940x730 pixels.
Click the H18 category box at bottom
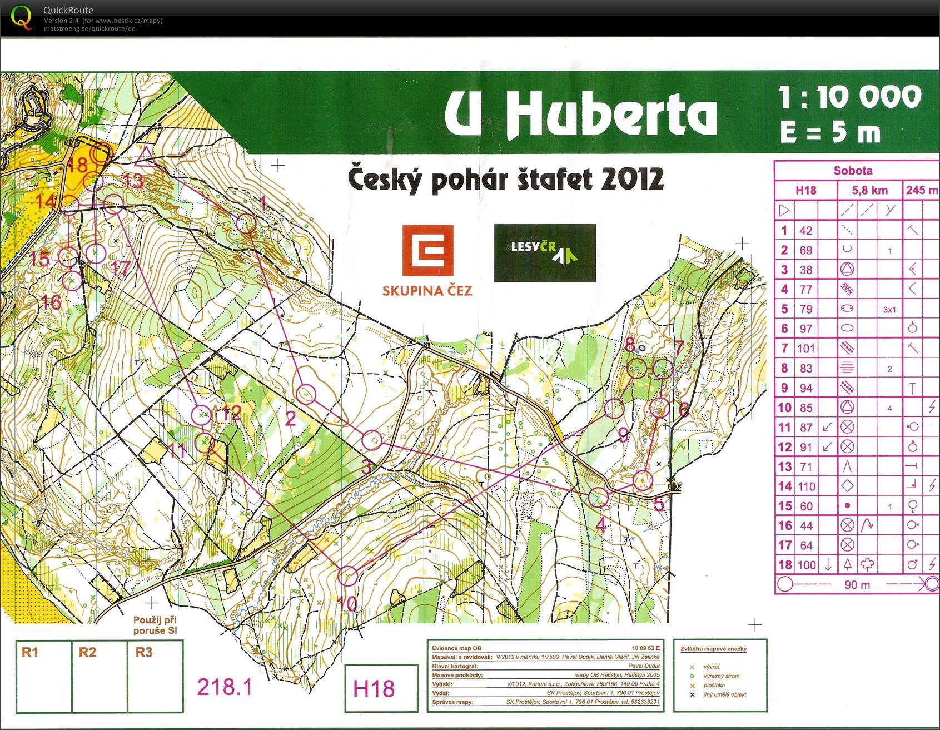(381, 688)
